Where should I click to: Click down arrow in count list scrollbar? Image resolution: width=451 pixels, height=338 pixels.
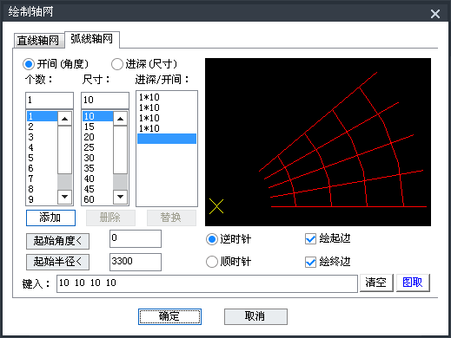tap(64, 197)
